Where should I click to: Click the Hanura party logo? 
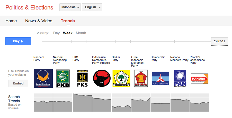199,79
